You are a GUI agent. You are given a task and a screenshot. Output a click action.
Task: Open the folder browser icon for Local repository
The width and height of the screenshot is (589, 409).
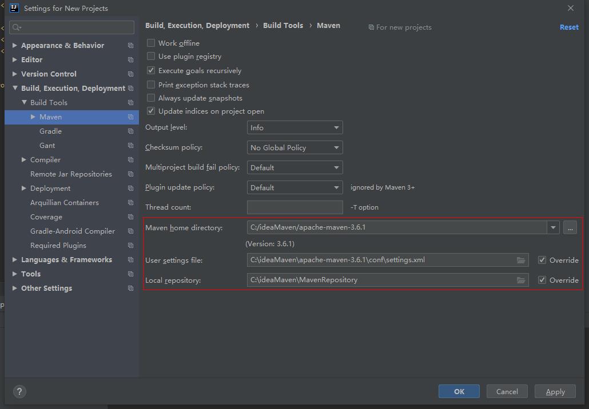click(x=521, y=280)
